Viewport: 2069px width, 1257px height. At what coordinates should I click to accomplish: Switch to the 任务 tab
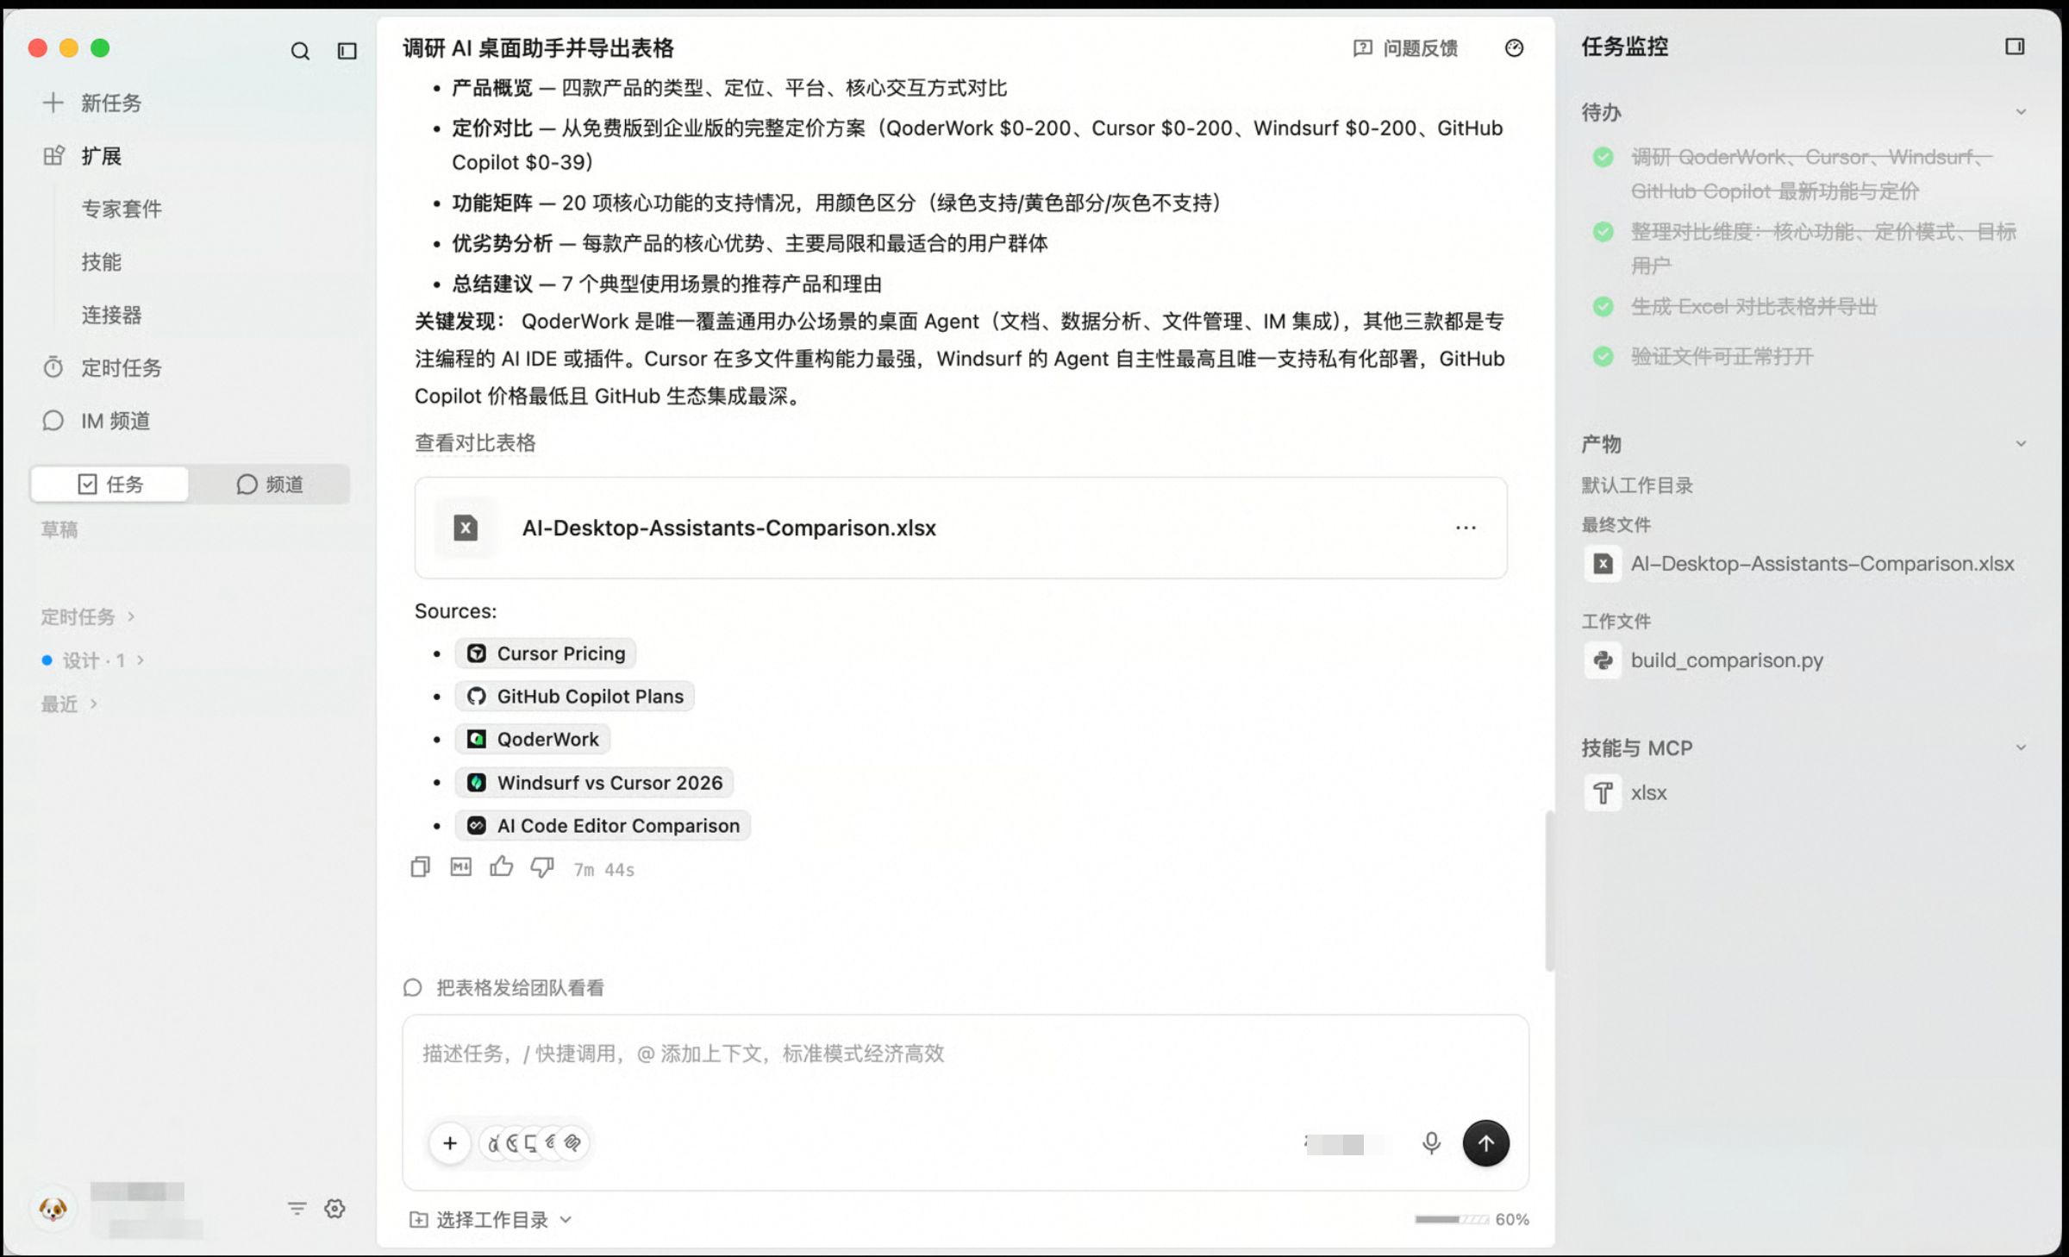pos(109,485)
